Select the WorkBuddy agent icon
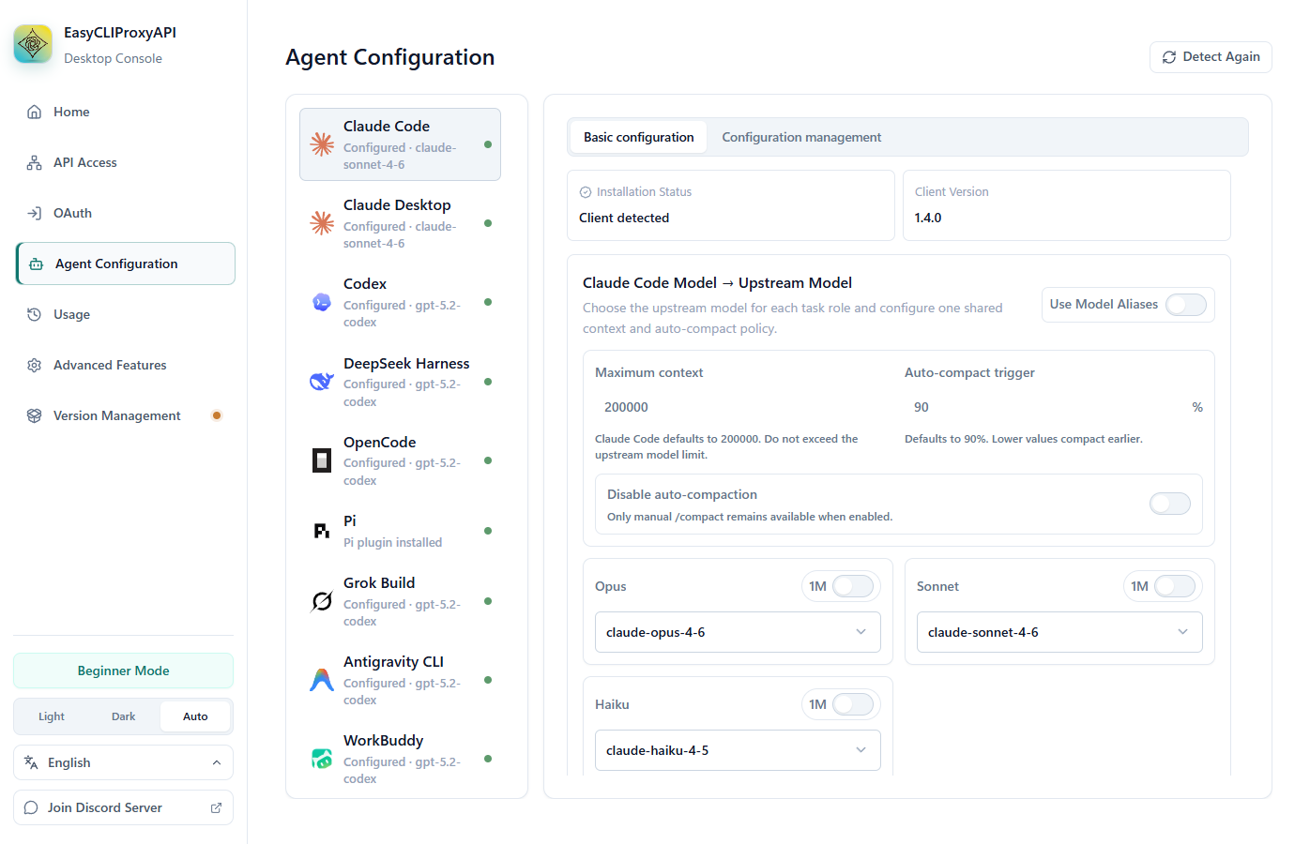 tap(322, 759)
